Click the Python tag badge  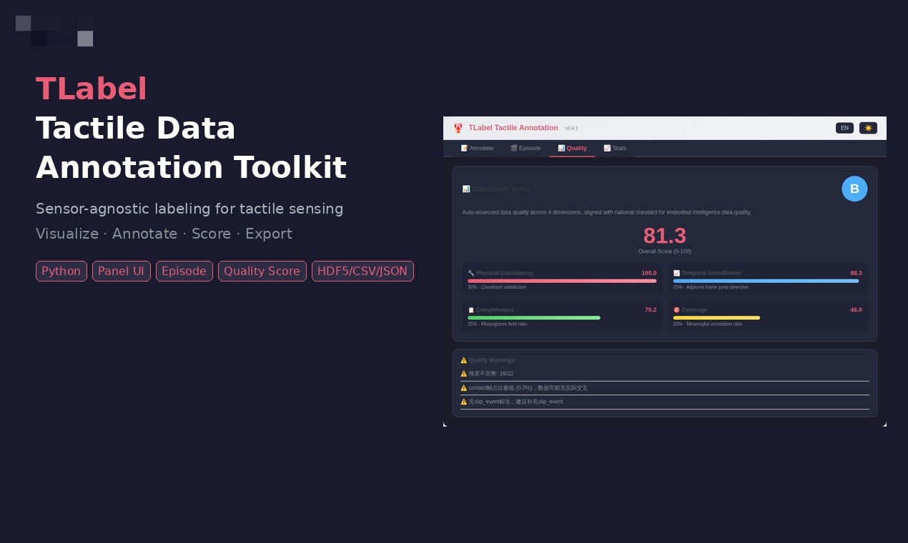[61, 271]
